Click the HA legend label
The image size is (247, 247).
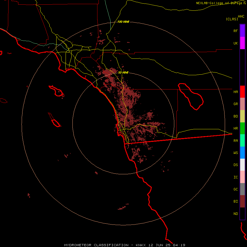tap(235, 92)
